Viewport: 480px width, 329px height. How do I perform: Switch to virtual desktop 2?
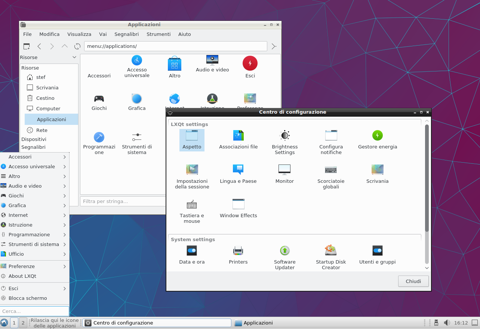pos(23,323)
